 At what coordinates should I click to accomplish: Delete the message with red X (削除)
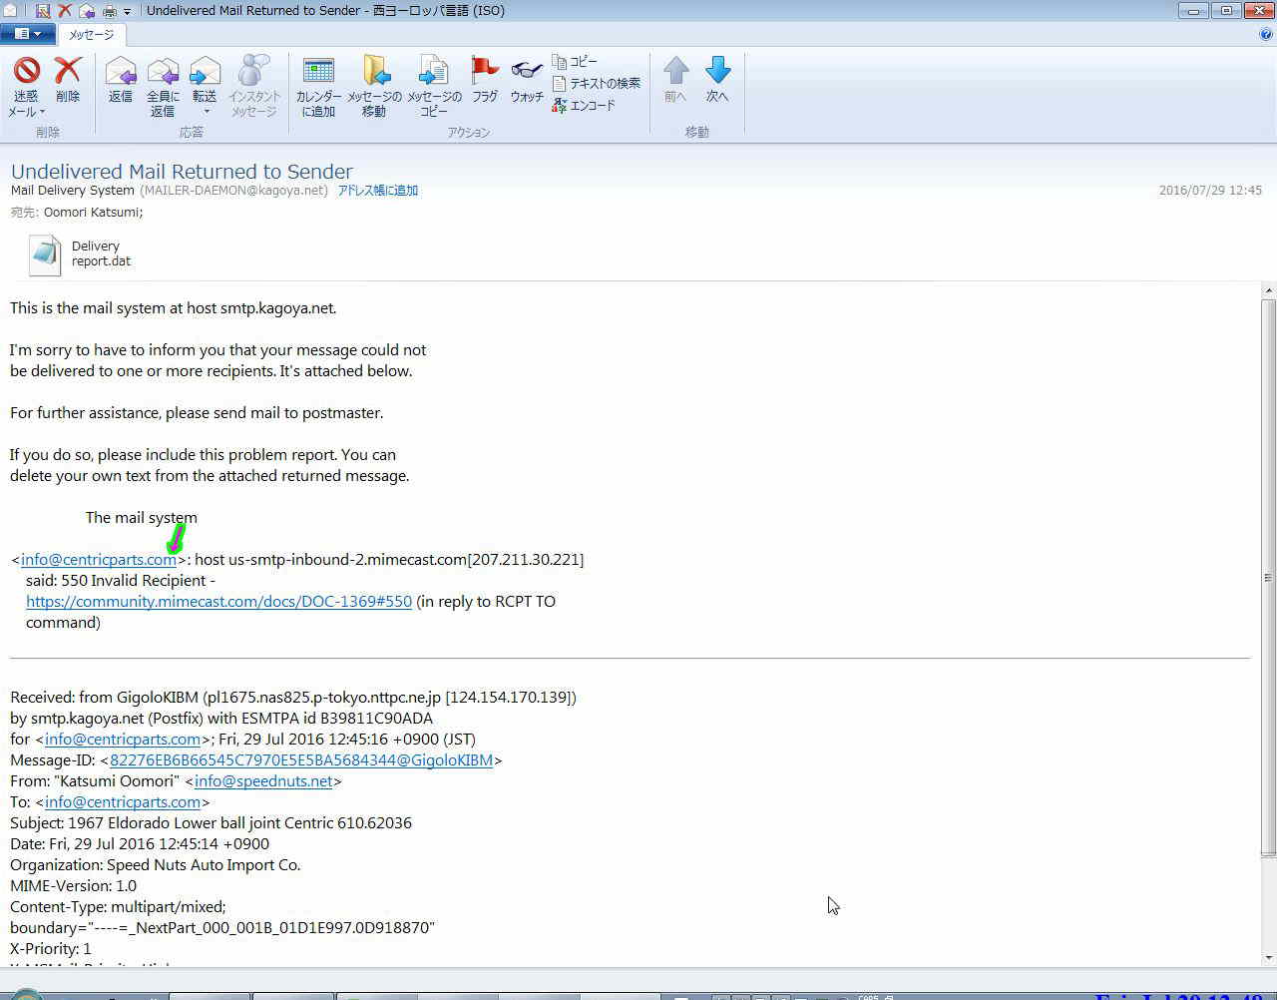tap(68, 80)
